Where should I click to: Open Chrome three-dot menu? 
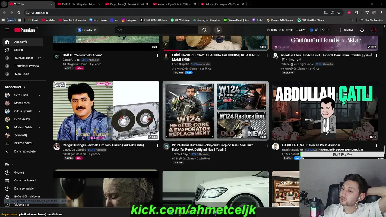[381, 13]
